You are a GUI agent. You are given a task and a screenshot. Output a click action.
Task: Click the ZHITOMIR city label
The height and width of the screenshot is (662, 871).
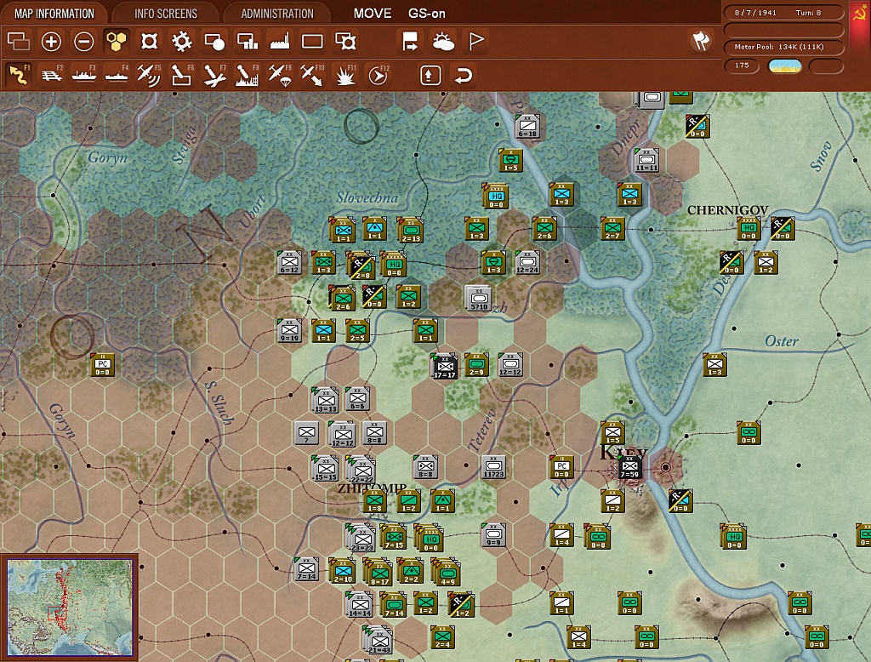tap(372, 488)
